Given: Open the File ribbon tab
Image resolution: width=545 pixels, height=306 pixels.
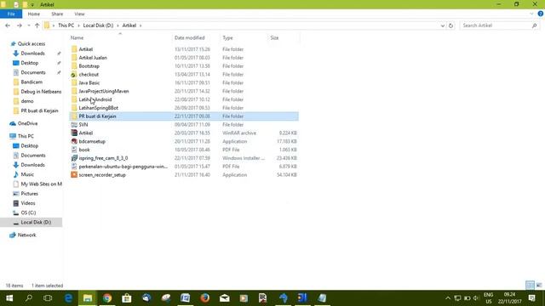Looking at the screenshot, I should coord(11,14).
